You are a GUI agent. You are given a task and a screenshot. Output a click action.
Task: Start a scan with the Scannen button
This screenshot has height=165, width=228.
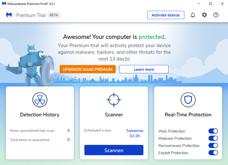point(114,150)
